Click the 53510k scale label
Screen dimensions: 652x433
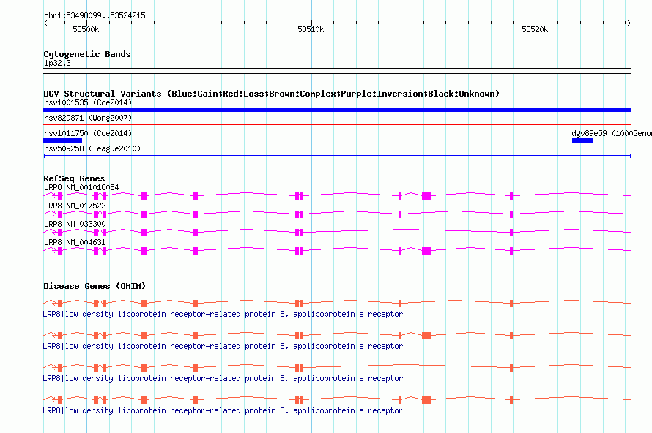311,29
